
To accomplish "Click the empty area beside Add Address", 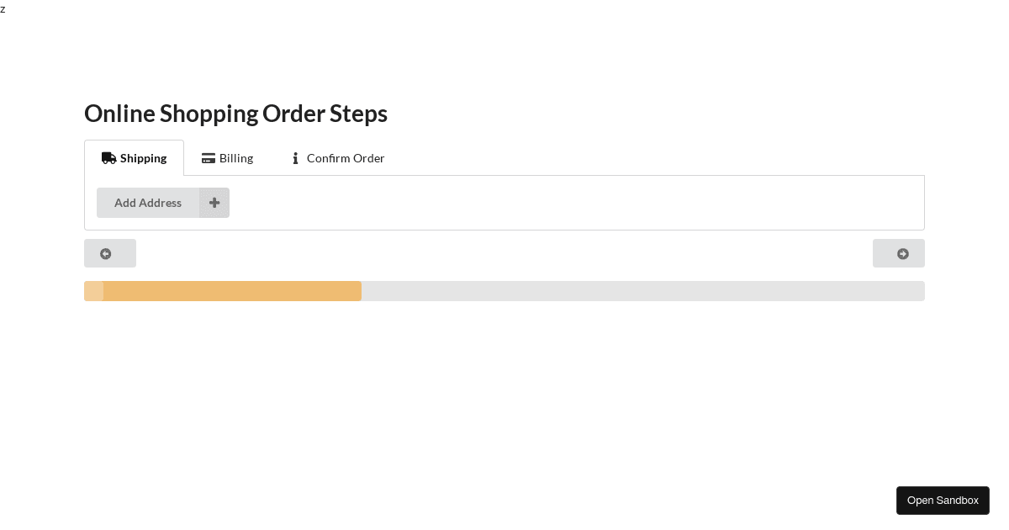I will click(x=547, y=203).
